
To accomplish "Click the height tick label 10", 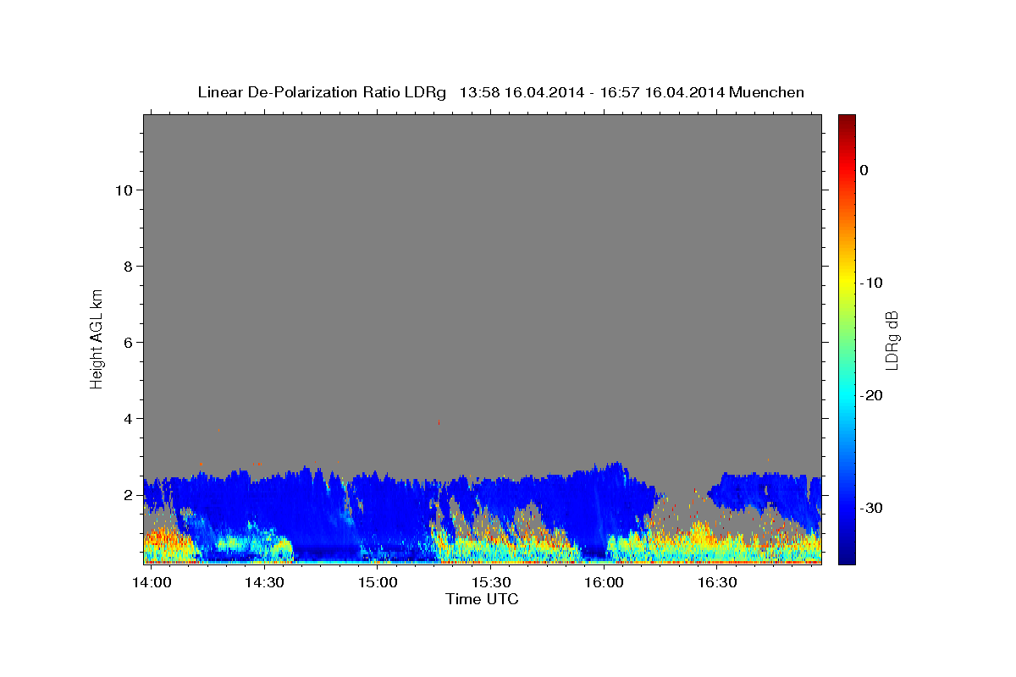I will (x=124, y=190).
